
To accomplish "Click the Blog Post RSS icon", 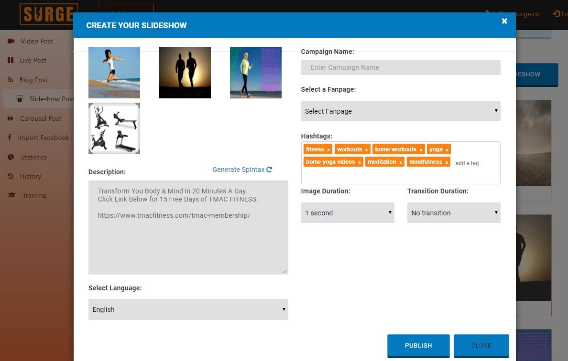I will point(10,80).
